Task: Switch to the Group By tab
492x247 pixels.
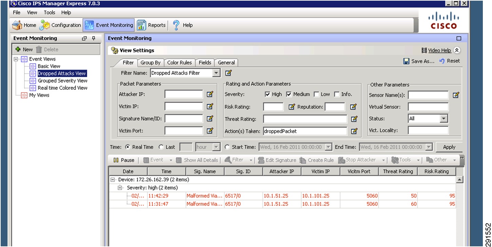Action: coord(151,63)
